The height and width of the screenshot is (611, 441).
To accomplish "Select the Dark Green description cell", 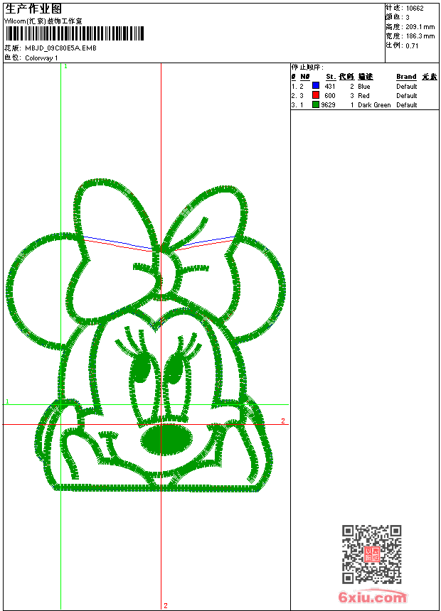I will (x=374, y=105).
